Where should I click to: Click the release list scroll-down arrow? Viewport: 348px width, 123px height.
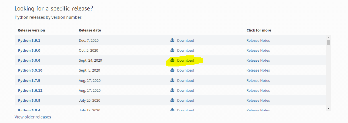[328, 108]
